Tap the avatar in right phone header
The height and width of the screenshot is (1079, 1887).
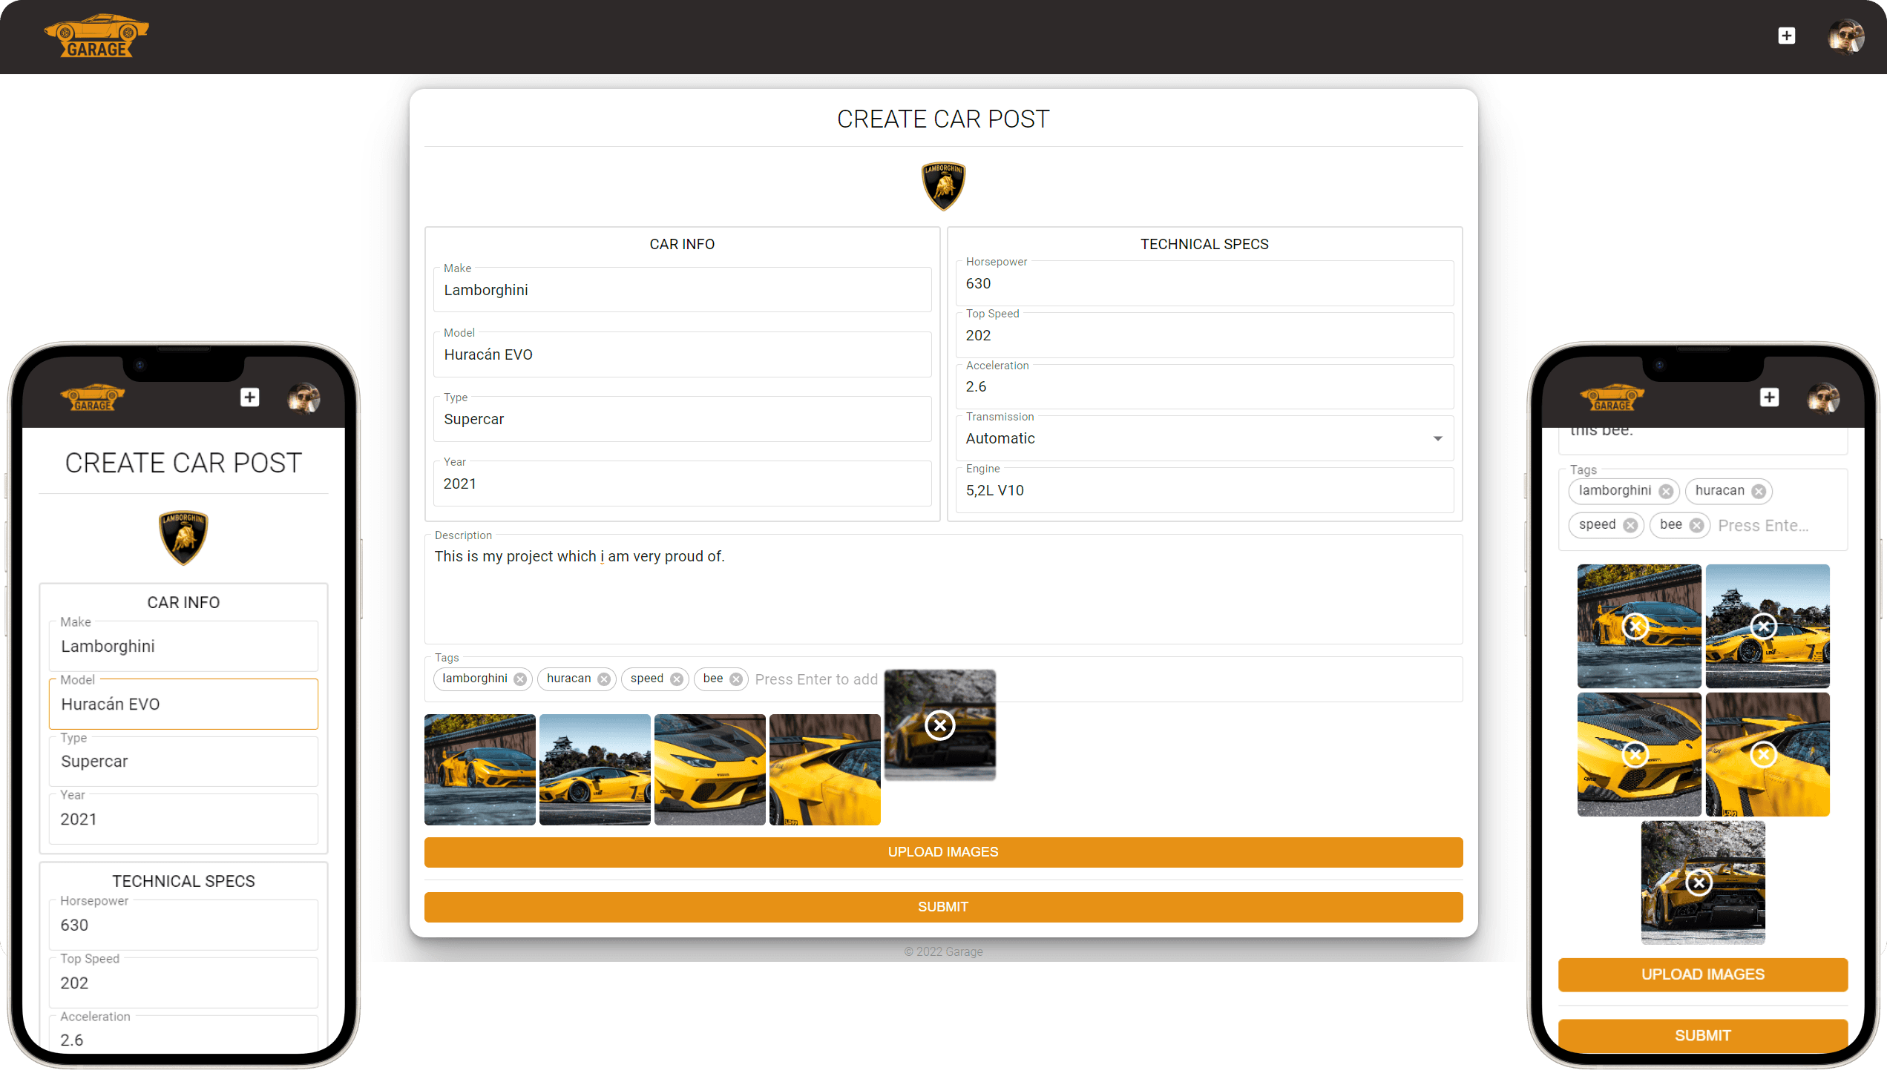tap(1824, 398)
